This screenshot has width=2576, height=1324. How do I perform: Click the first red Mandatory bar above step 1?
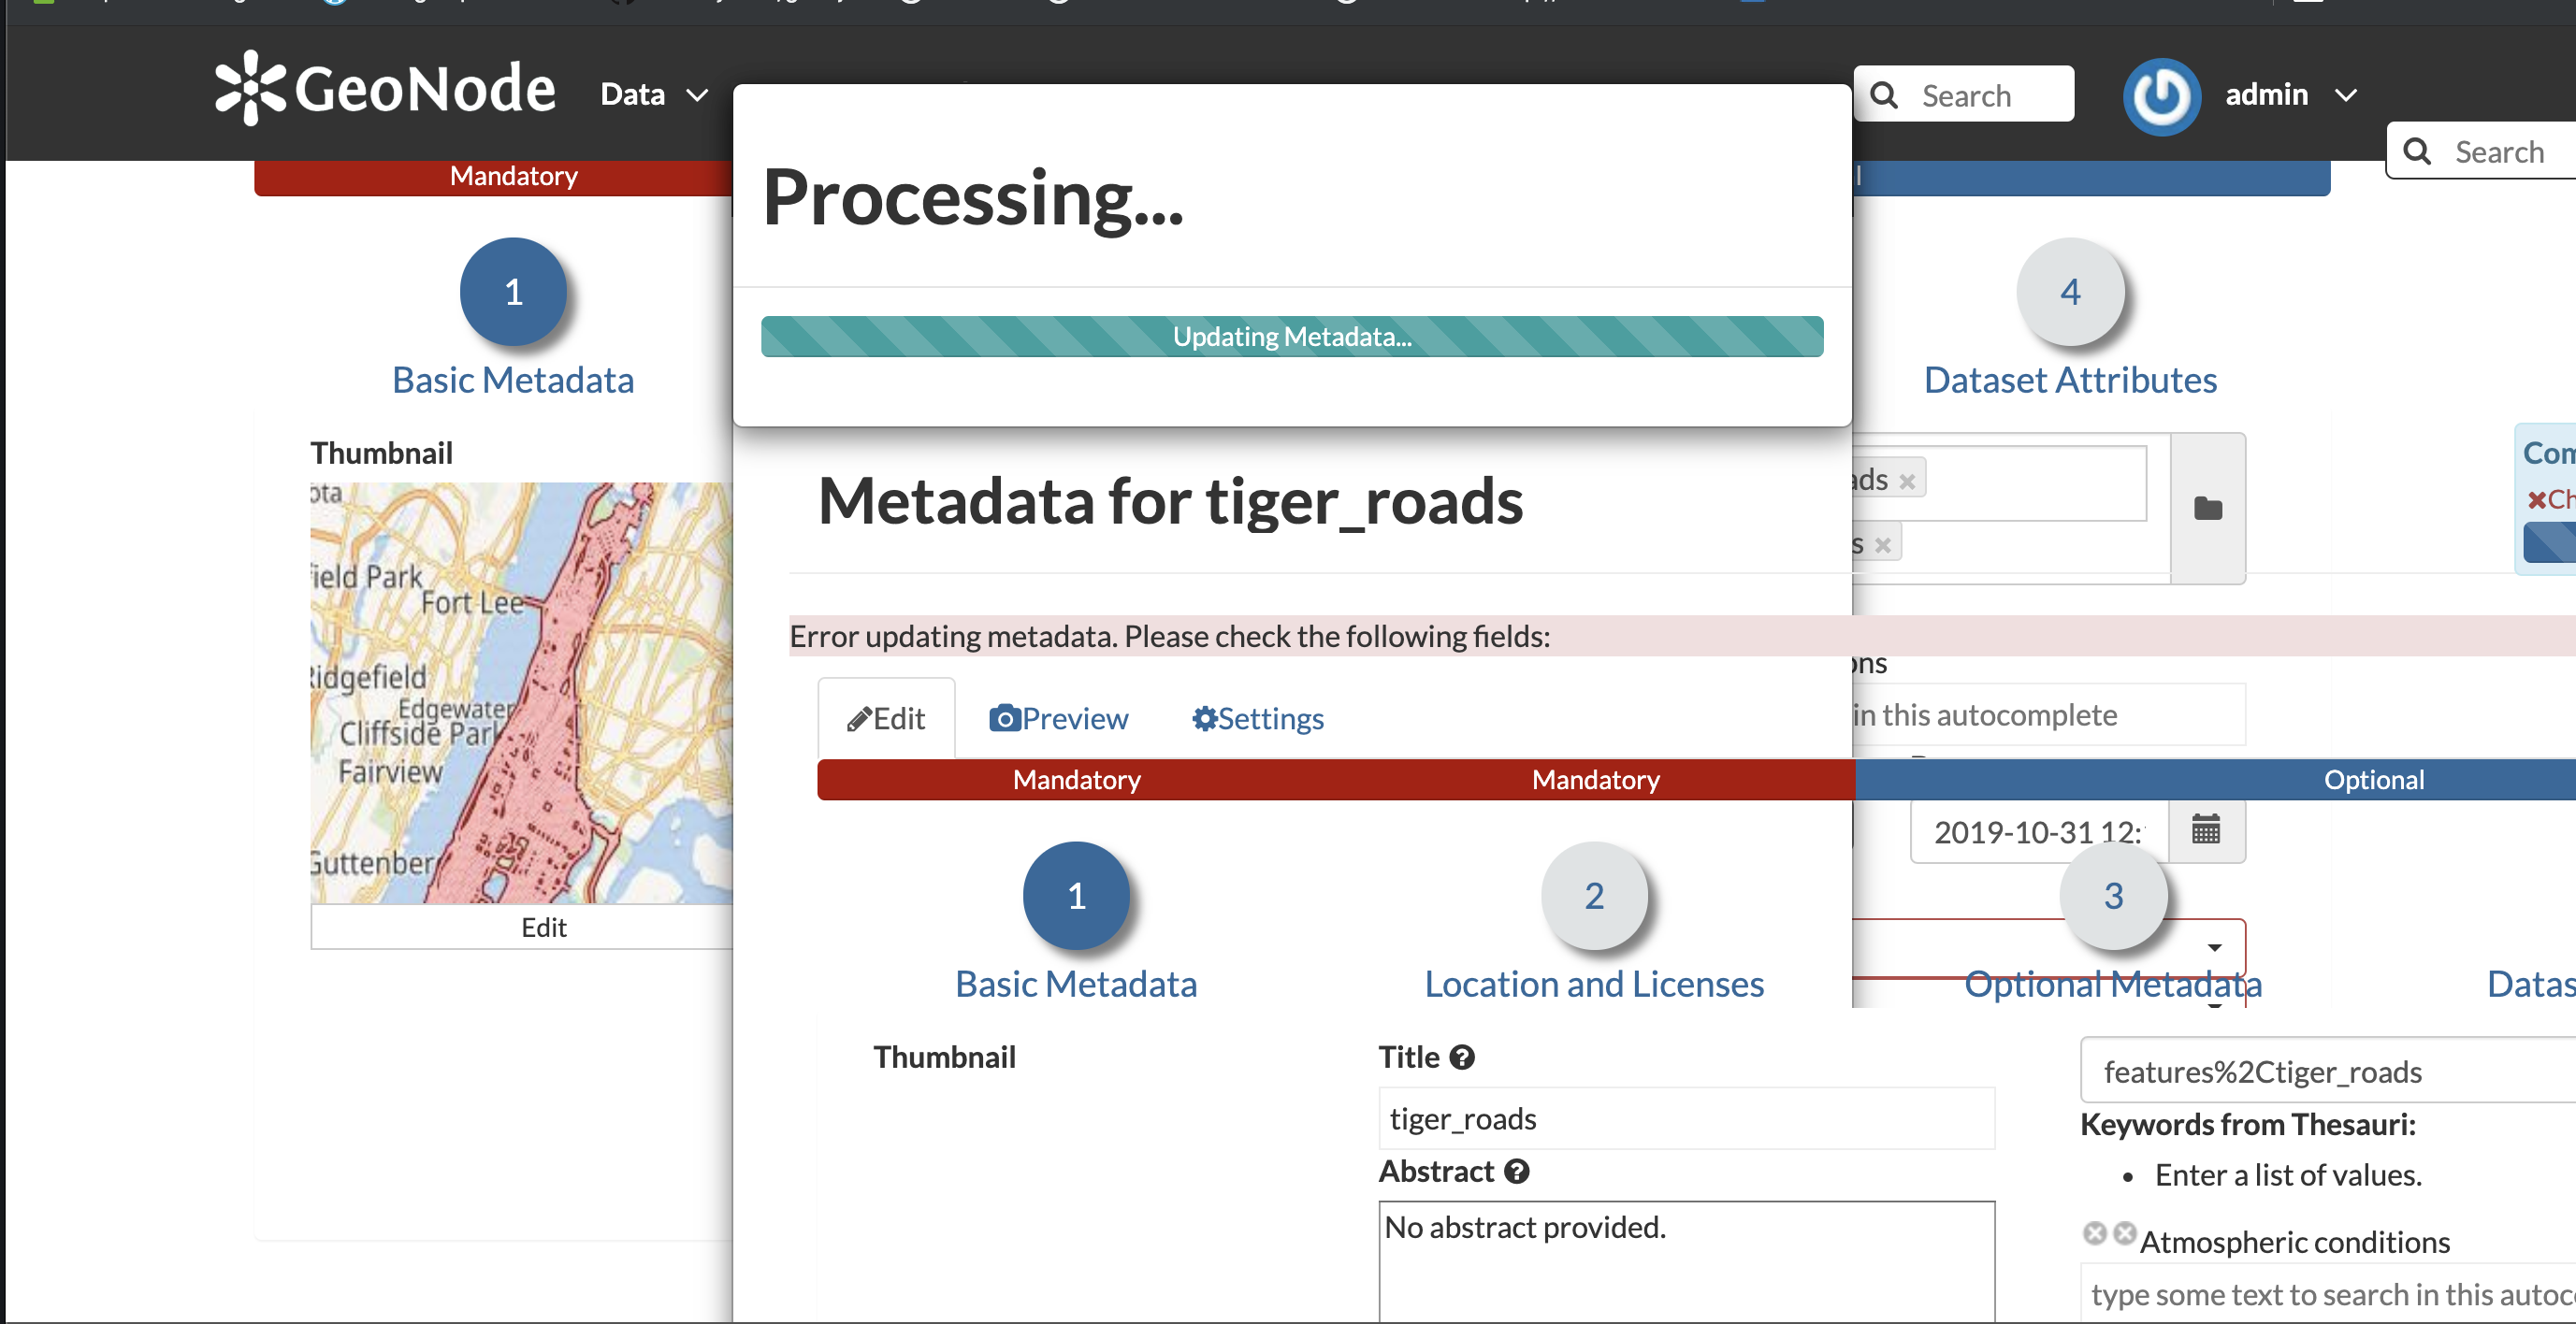click(1076, 779)
